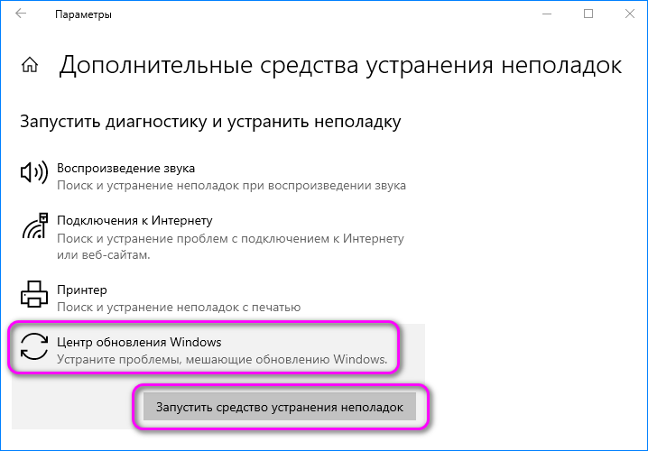The image size is (648, 451).
Task: Click the printer icon
Action: [x=34, y=294]
